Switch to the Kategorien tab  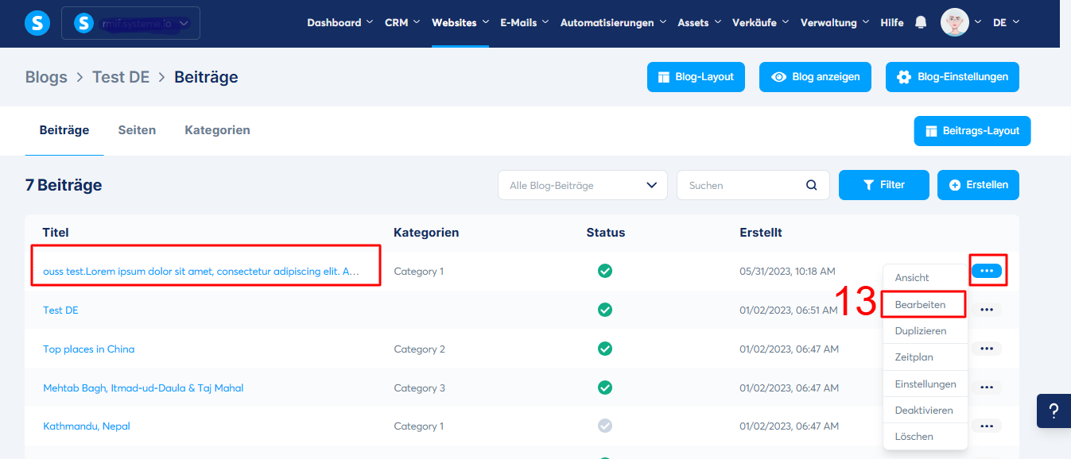coord(217,130)
